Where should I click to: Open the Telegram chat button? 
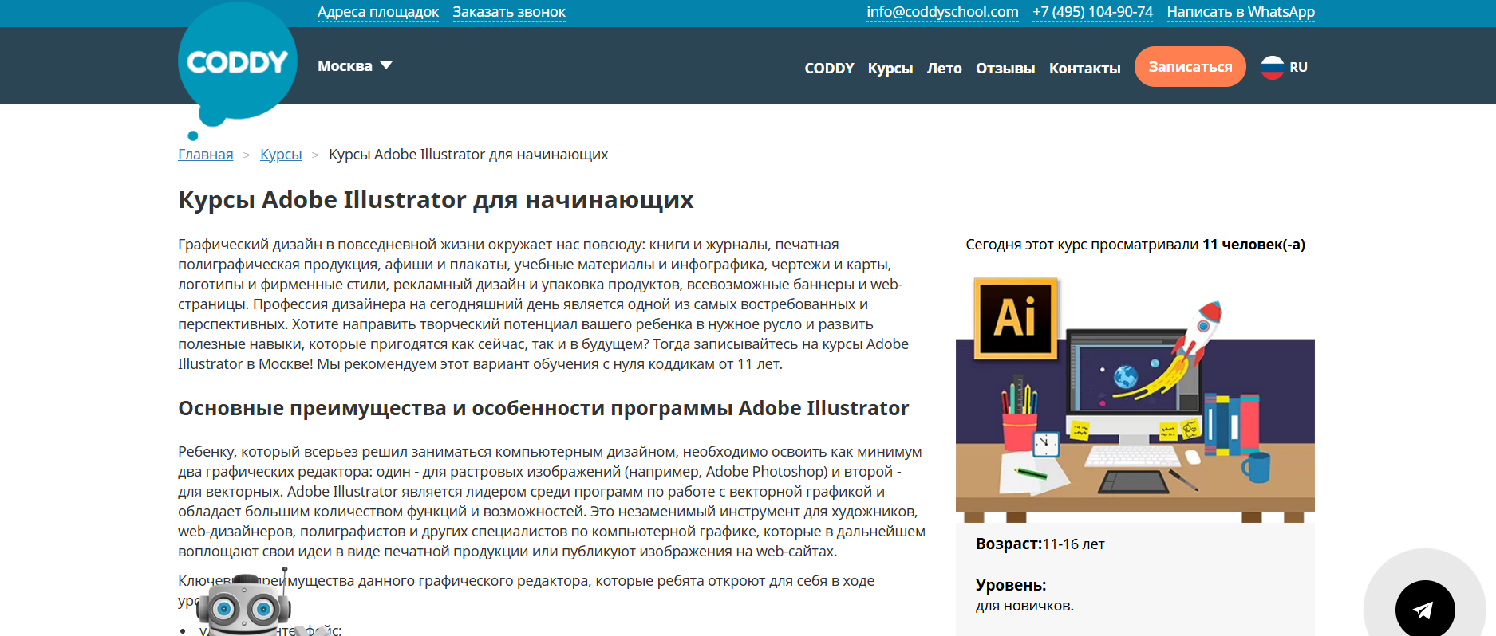1424,609
